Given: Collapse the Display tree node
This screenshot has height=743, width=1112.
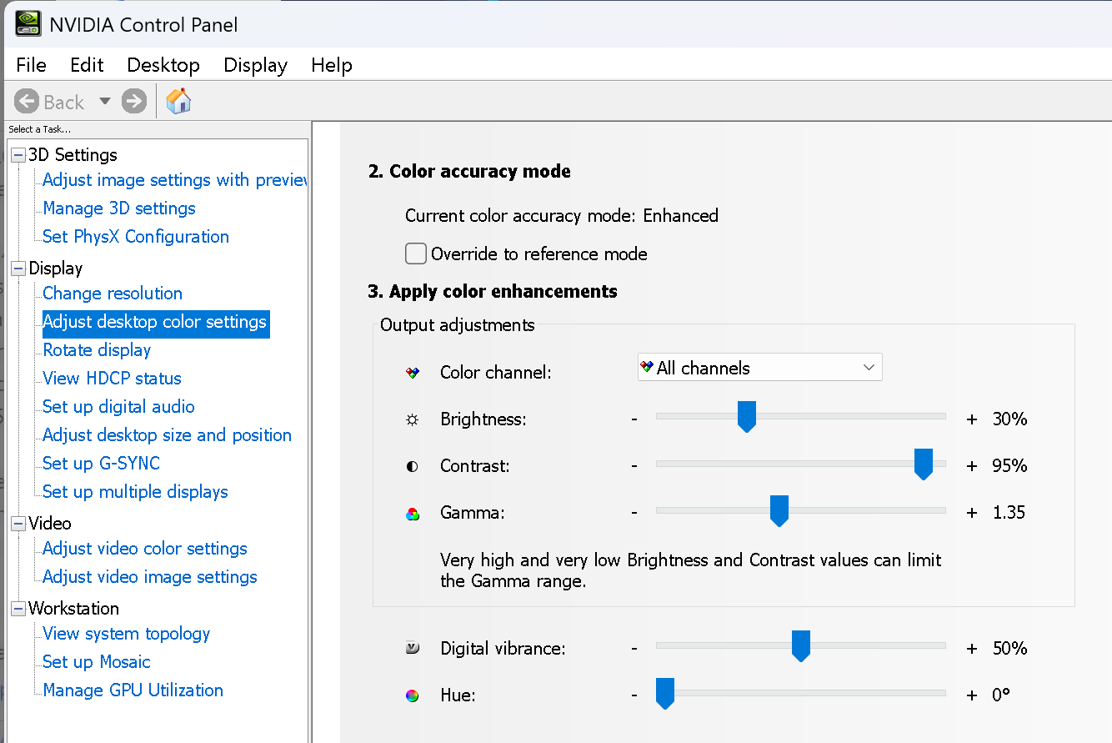Looking at the screenshot, I should 18,269.
